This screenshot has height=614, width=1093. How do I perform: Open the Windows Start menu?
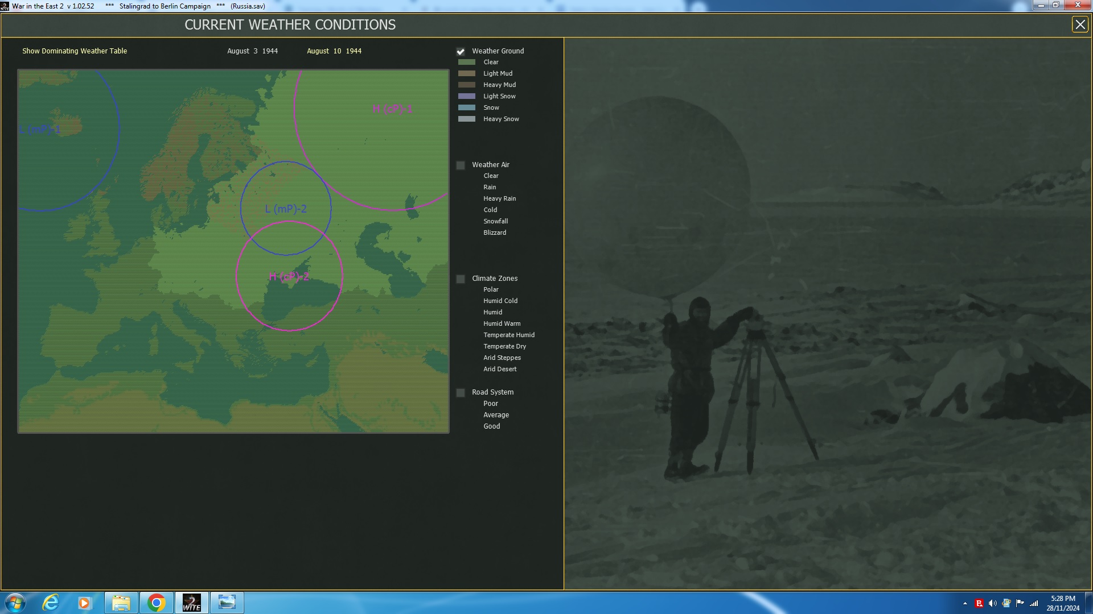pyautogui.click(x=15, y=603)
